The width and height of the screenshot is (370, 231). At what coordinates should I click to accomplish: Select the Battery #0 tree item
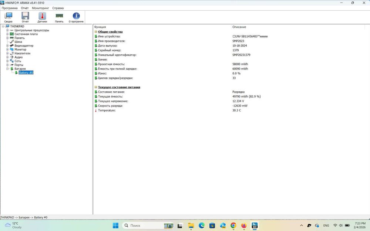(x=26, y=72)
